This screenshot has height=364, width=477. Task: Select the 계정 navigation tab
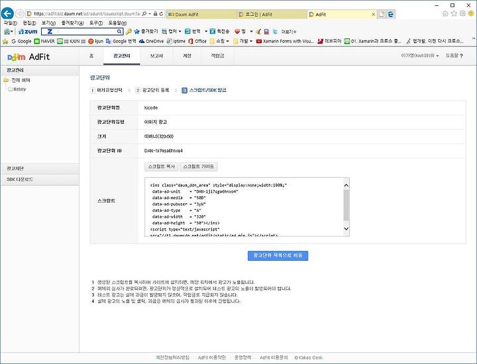pyautogui.click(x=187, y=56)
